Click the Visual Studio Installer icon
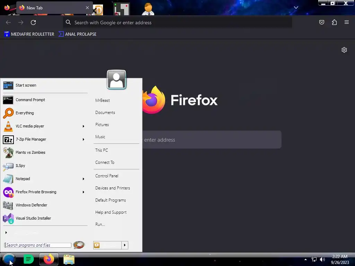 tap(8, 219)
